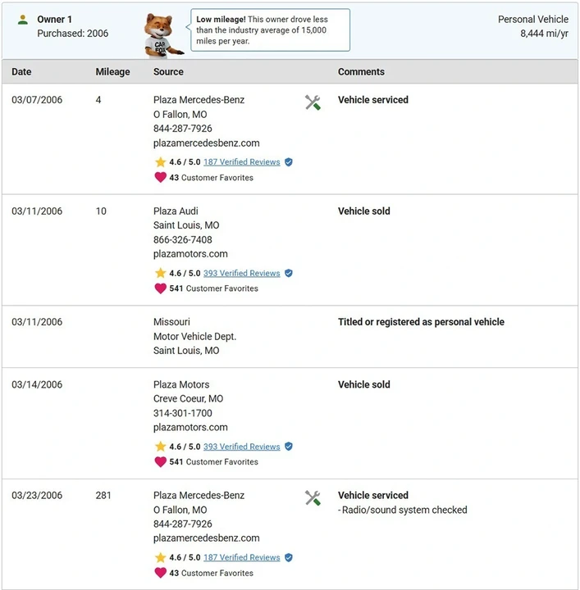Click the service wrench icon for 03/07/2006

click(x=313, y=102)
